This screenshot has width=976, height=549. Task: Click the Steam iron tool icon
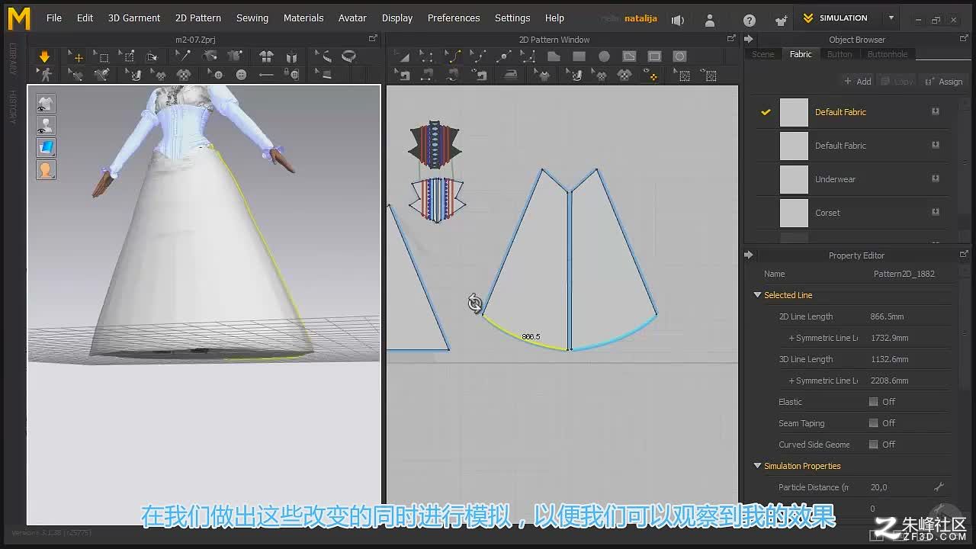pyautogui.click(x=511, y=74)
